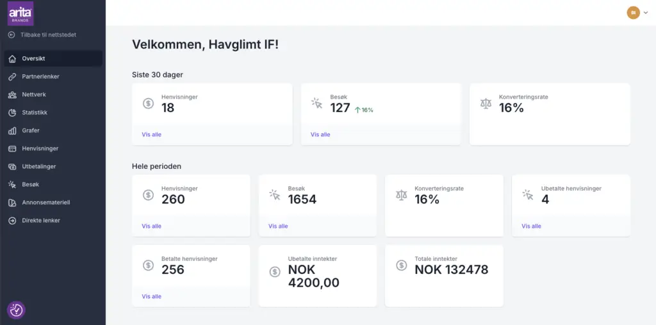Image resolution: width=656 pixels, height=325 pixels.
Task: Click the Nettverk people icon
Action: 12,95
